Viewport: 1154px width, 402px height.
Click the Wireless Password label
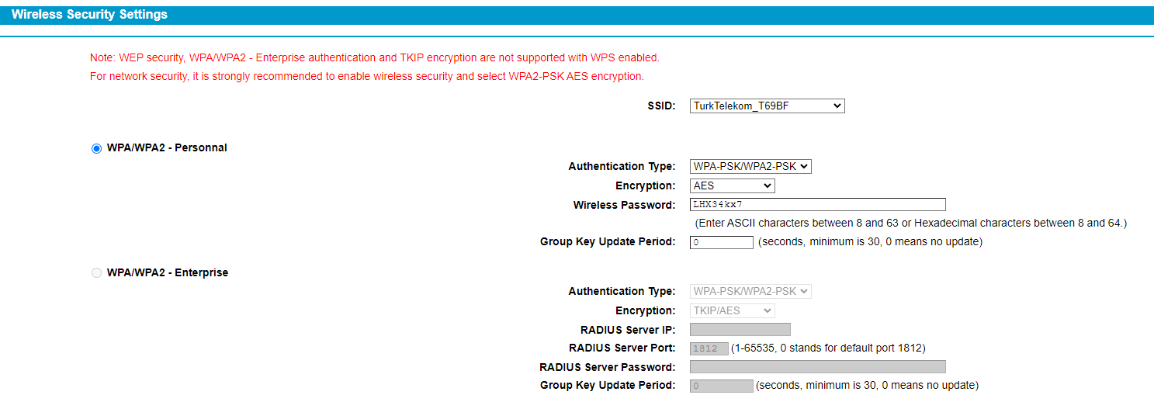[x=624, y=205]
